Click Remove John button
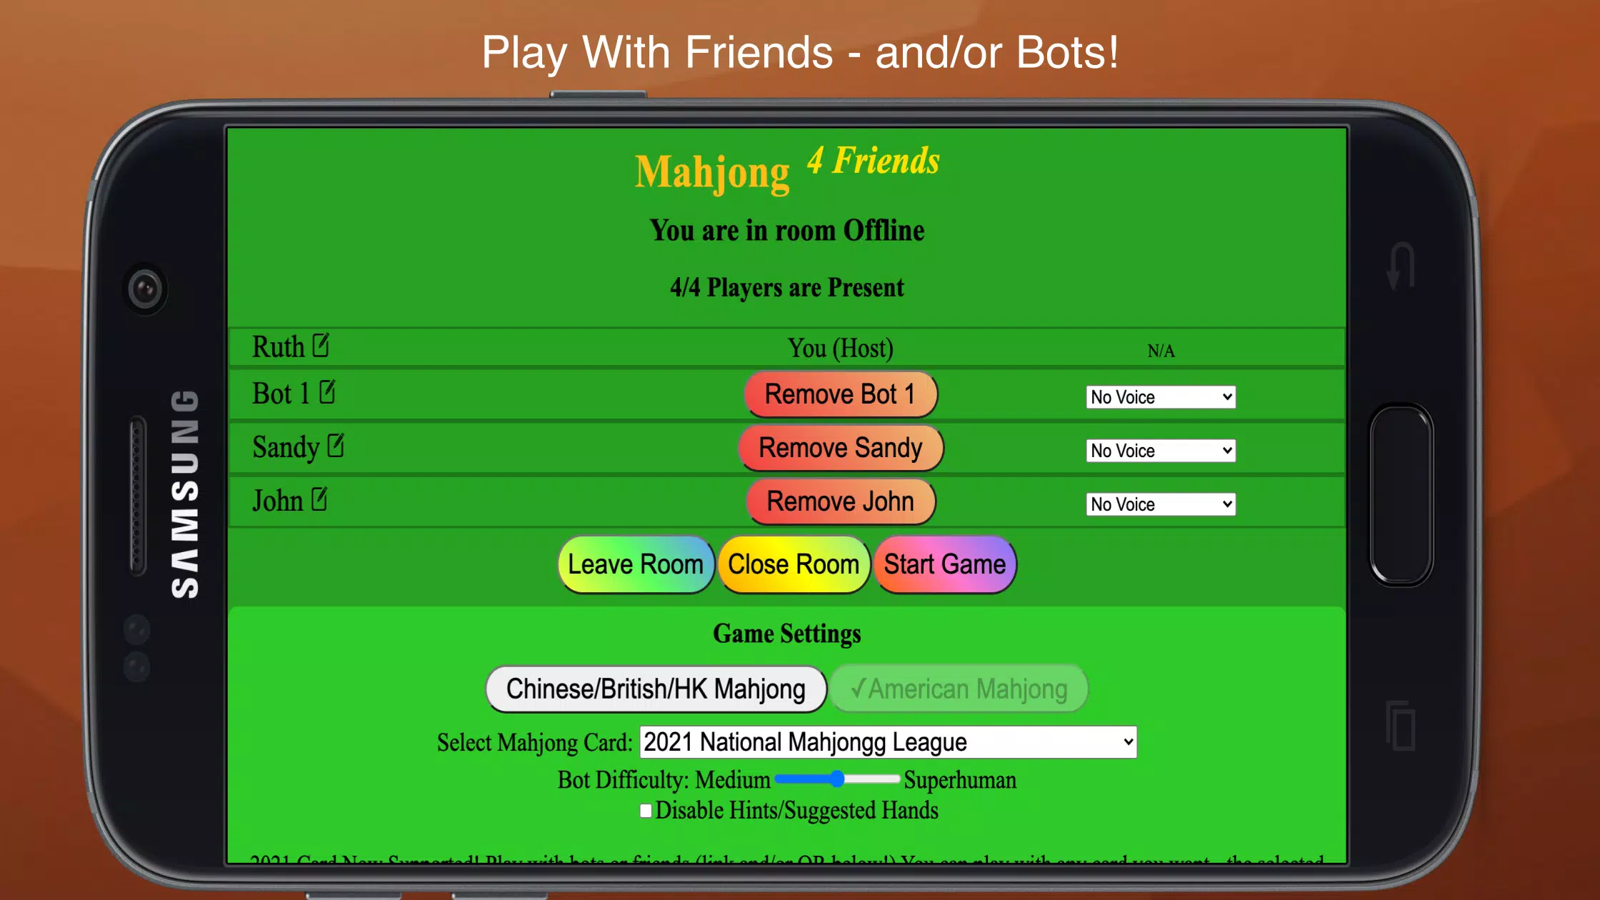 tap(839, 502)
